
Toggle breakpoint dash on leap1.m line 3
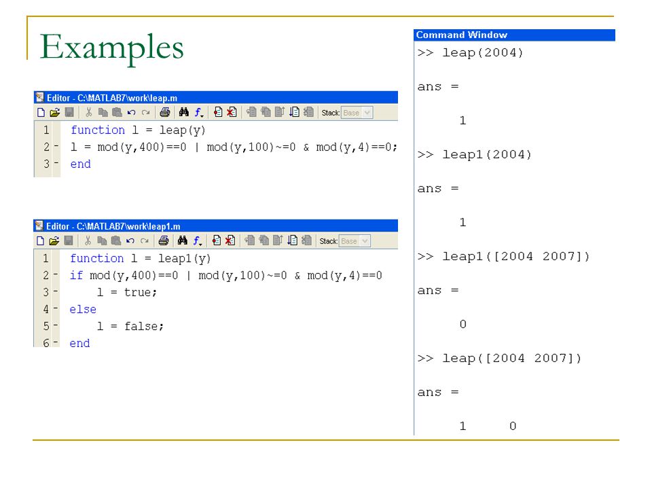(56, 292)
